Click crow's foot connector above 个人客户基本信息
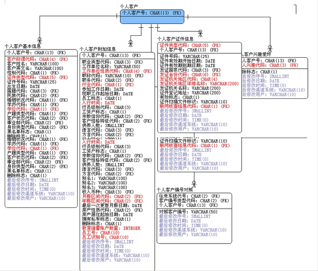 (x=39, y=40)
